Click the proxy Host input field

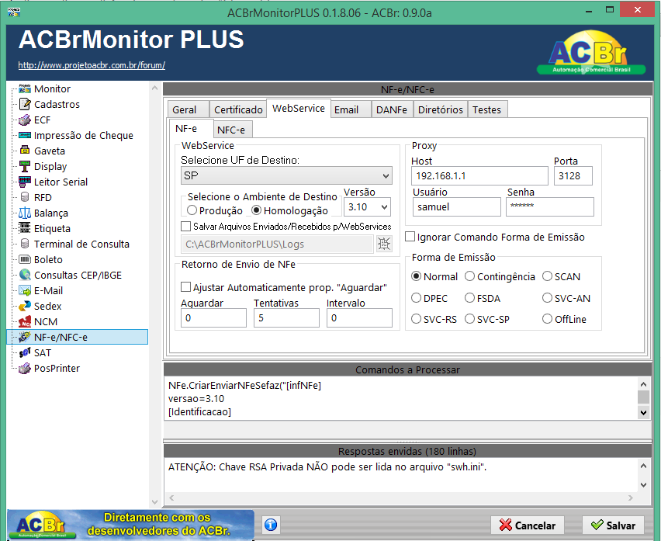[x=479, y=176]
